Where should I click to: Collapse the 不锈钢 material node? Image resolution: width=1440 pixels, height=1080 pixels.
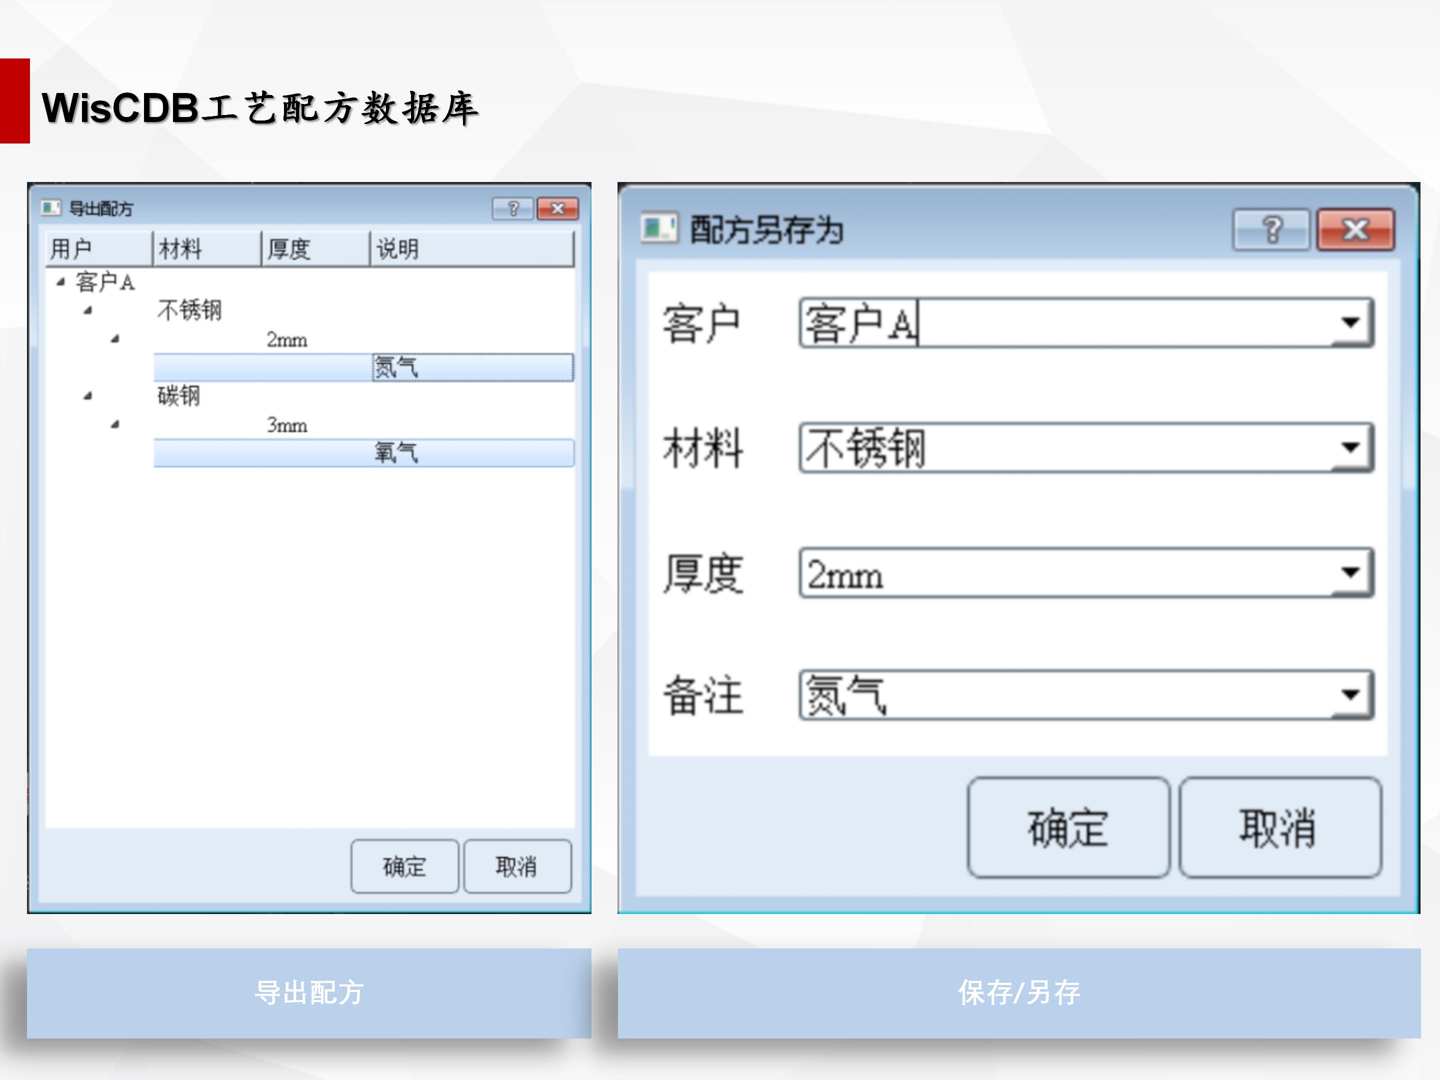tap(88, 310)
